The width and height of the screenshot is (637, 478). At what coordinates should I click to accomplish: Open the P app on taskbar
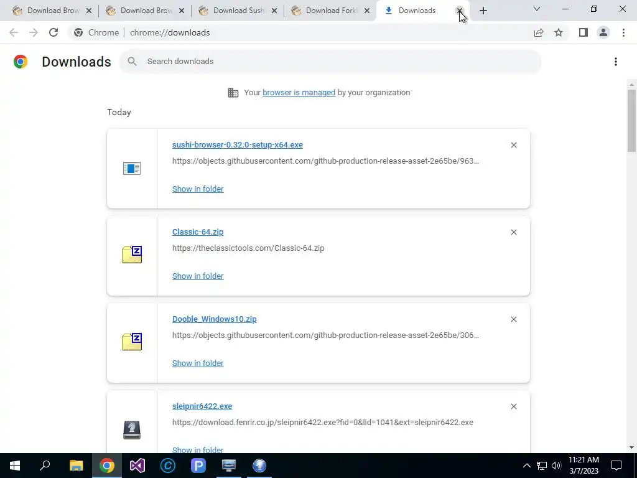[198, 466]
